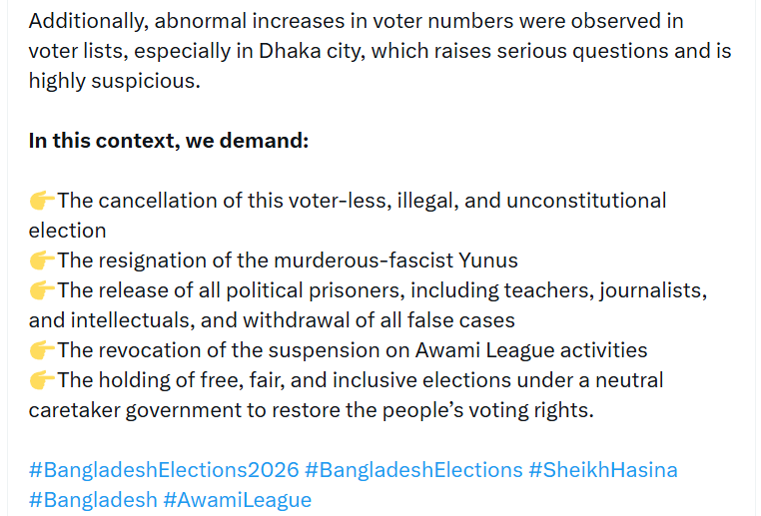The image size is (761, 516).
Task: Click the #AwamiLeague hashtag link
Action: click(238, 500)
